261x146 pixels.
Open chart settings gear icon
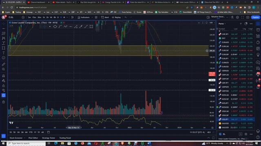click(x=237, y=17)
